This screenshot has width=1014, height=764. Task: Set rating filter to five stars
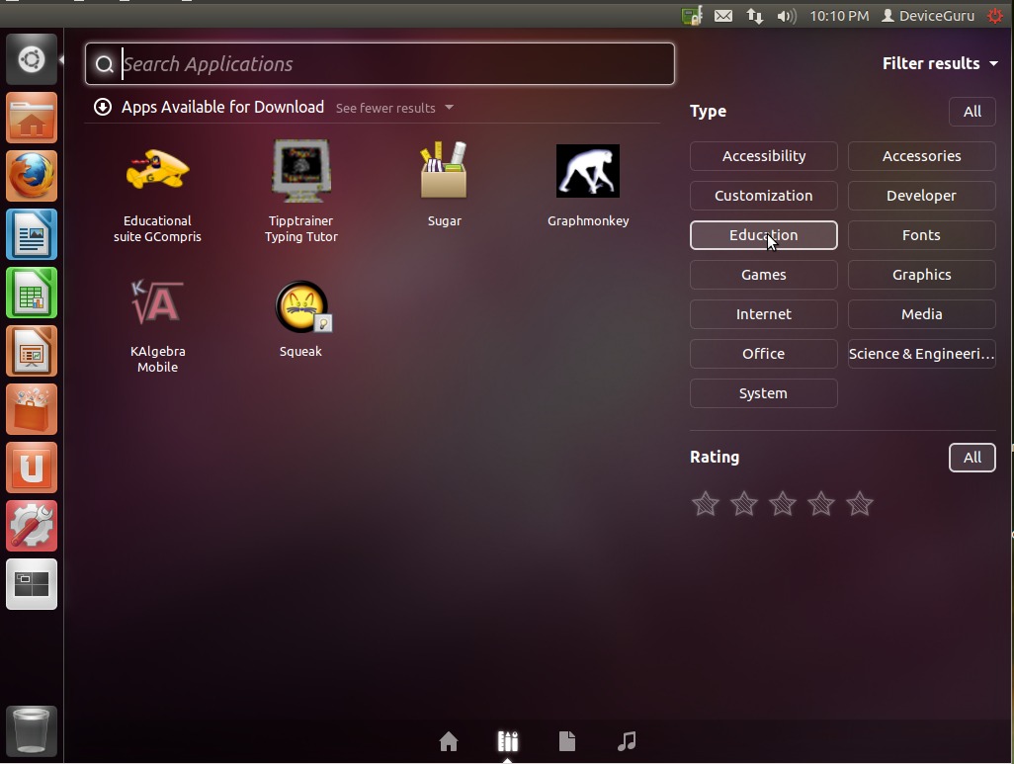(860, 503)
